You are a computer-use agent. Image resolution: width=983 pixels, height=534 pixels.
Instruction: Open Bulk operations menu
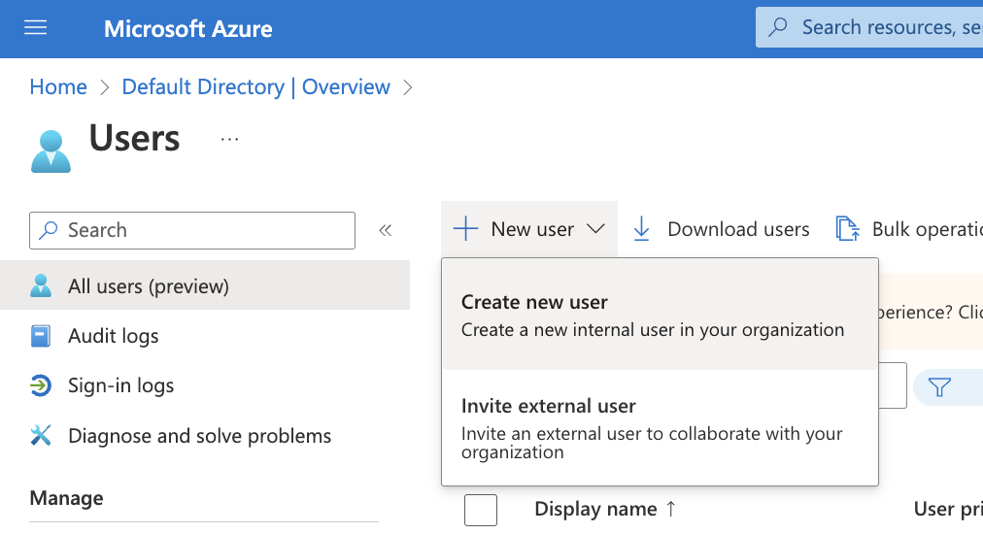(909, 229)
